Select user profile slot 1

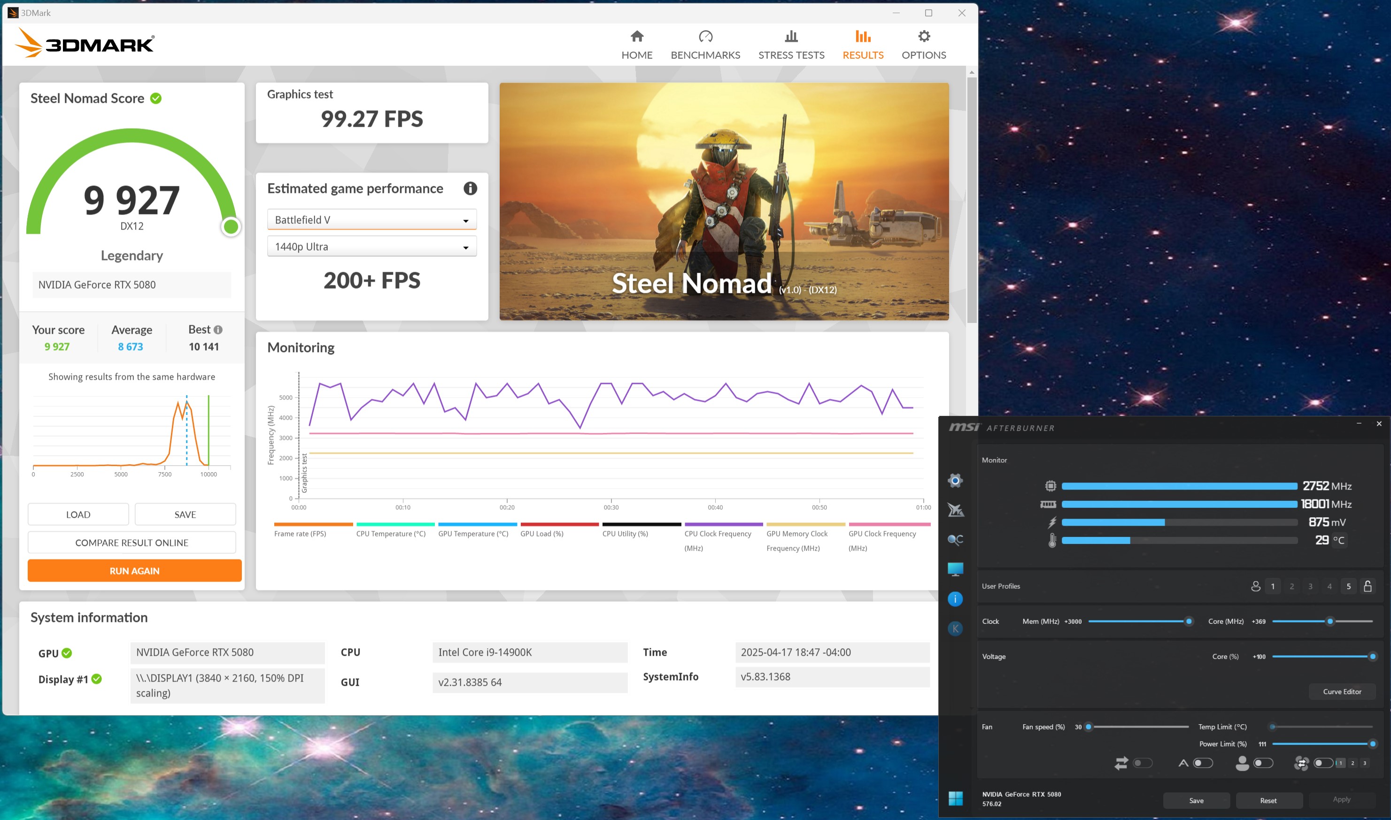[x=1273, y=586]
